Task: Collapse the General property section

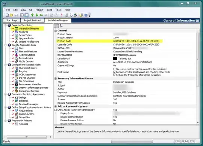Action: point(56,31)
